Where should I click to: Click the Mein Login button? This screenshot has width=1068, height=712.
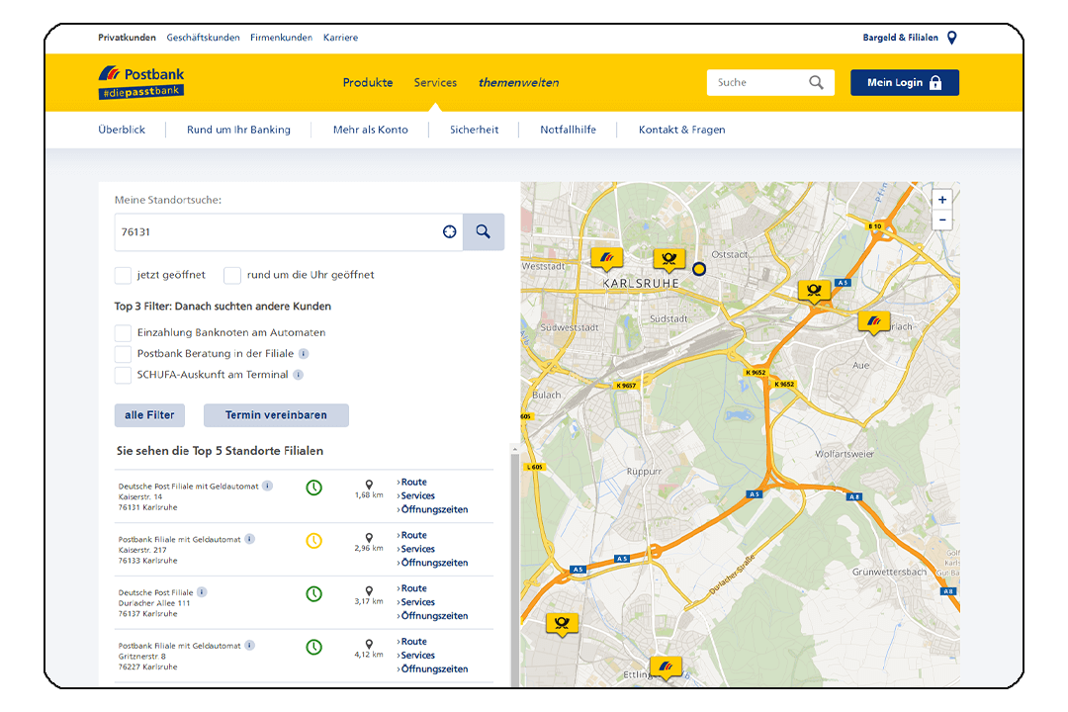coord(905,82)
